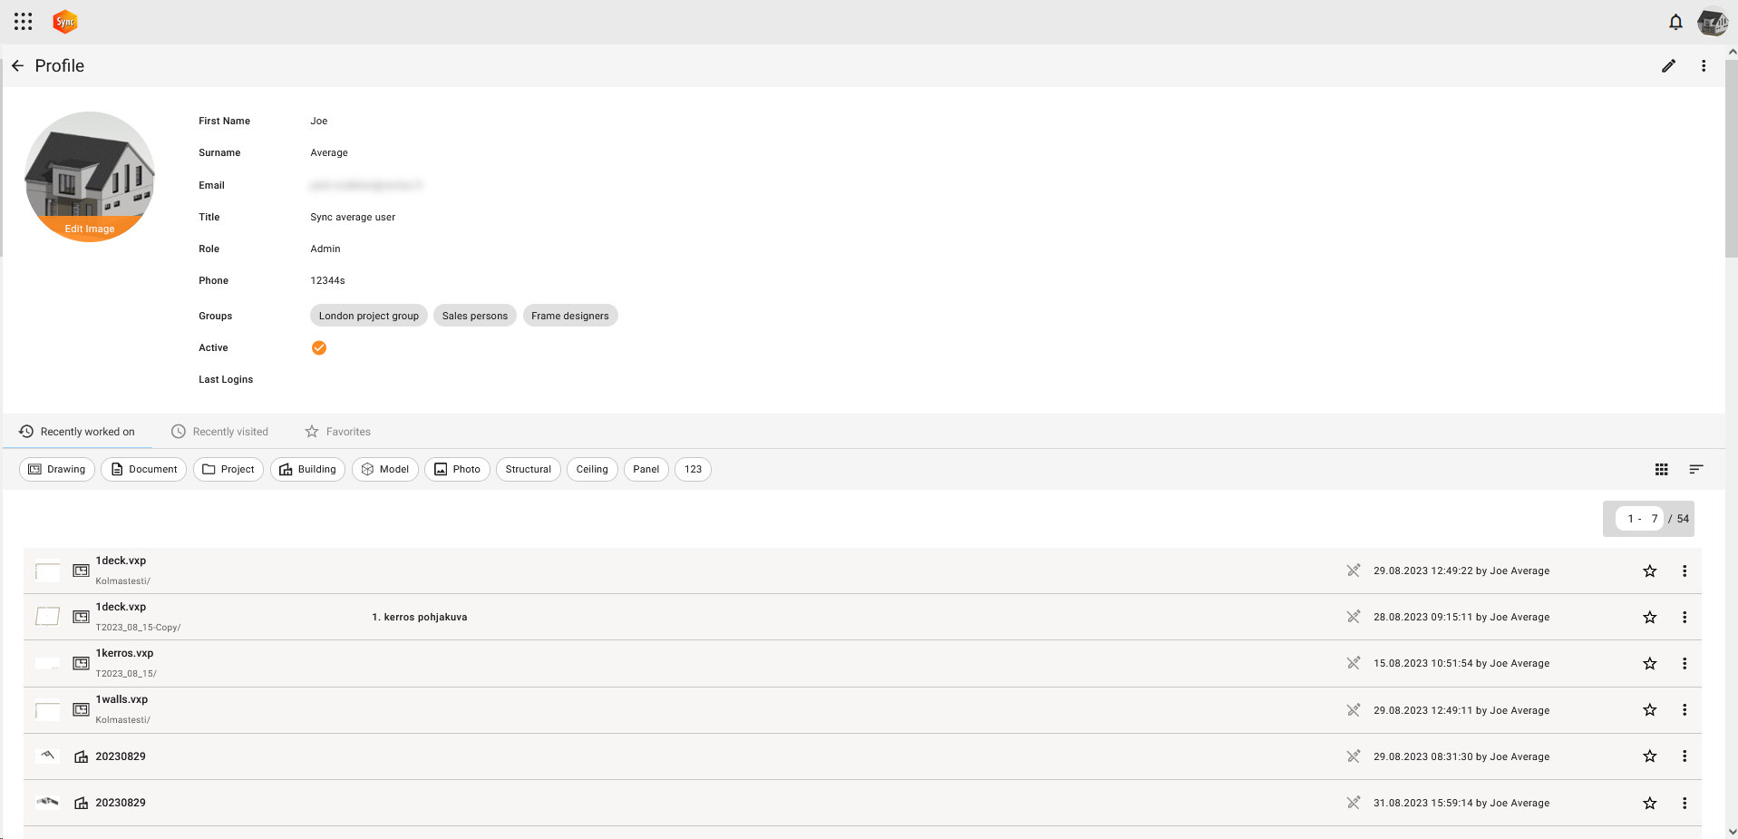Click the recently-worked history clock icon
This screenshot has height=839, width=1738.
[x=26, y=432]
